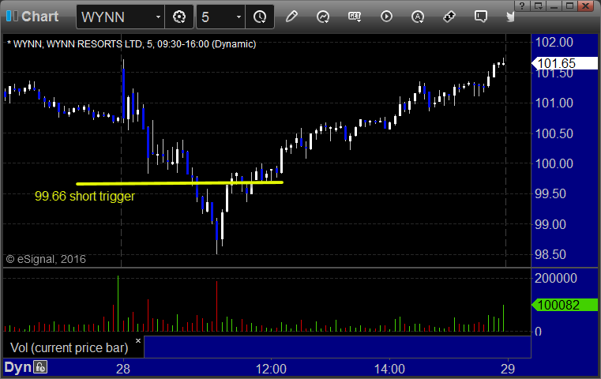Open the speech bubble comment icon
The height and width of the screenshot is (379, 601).
pos(481,17)
